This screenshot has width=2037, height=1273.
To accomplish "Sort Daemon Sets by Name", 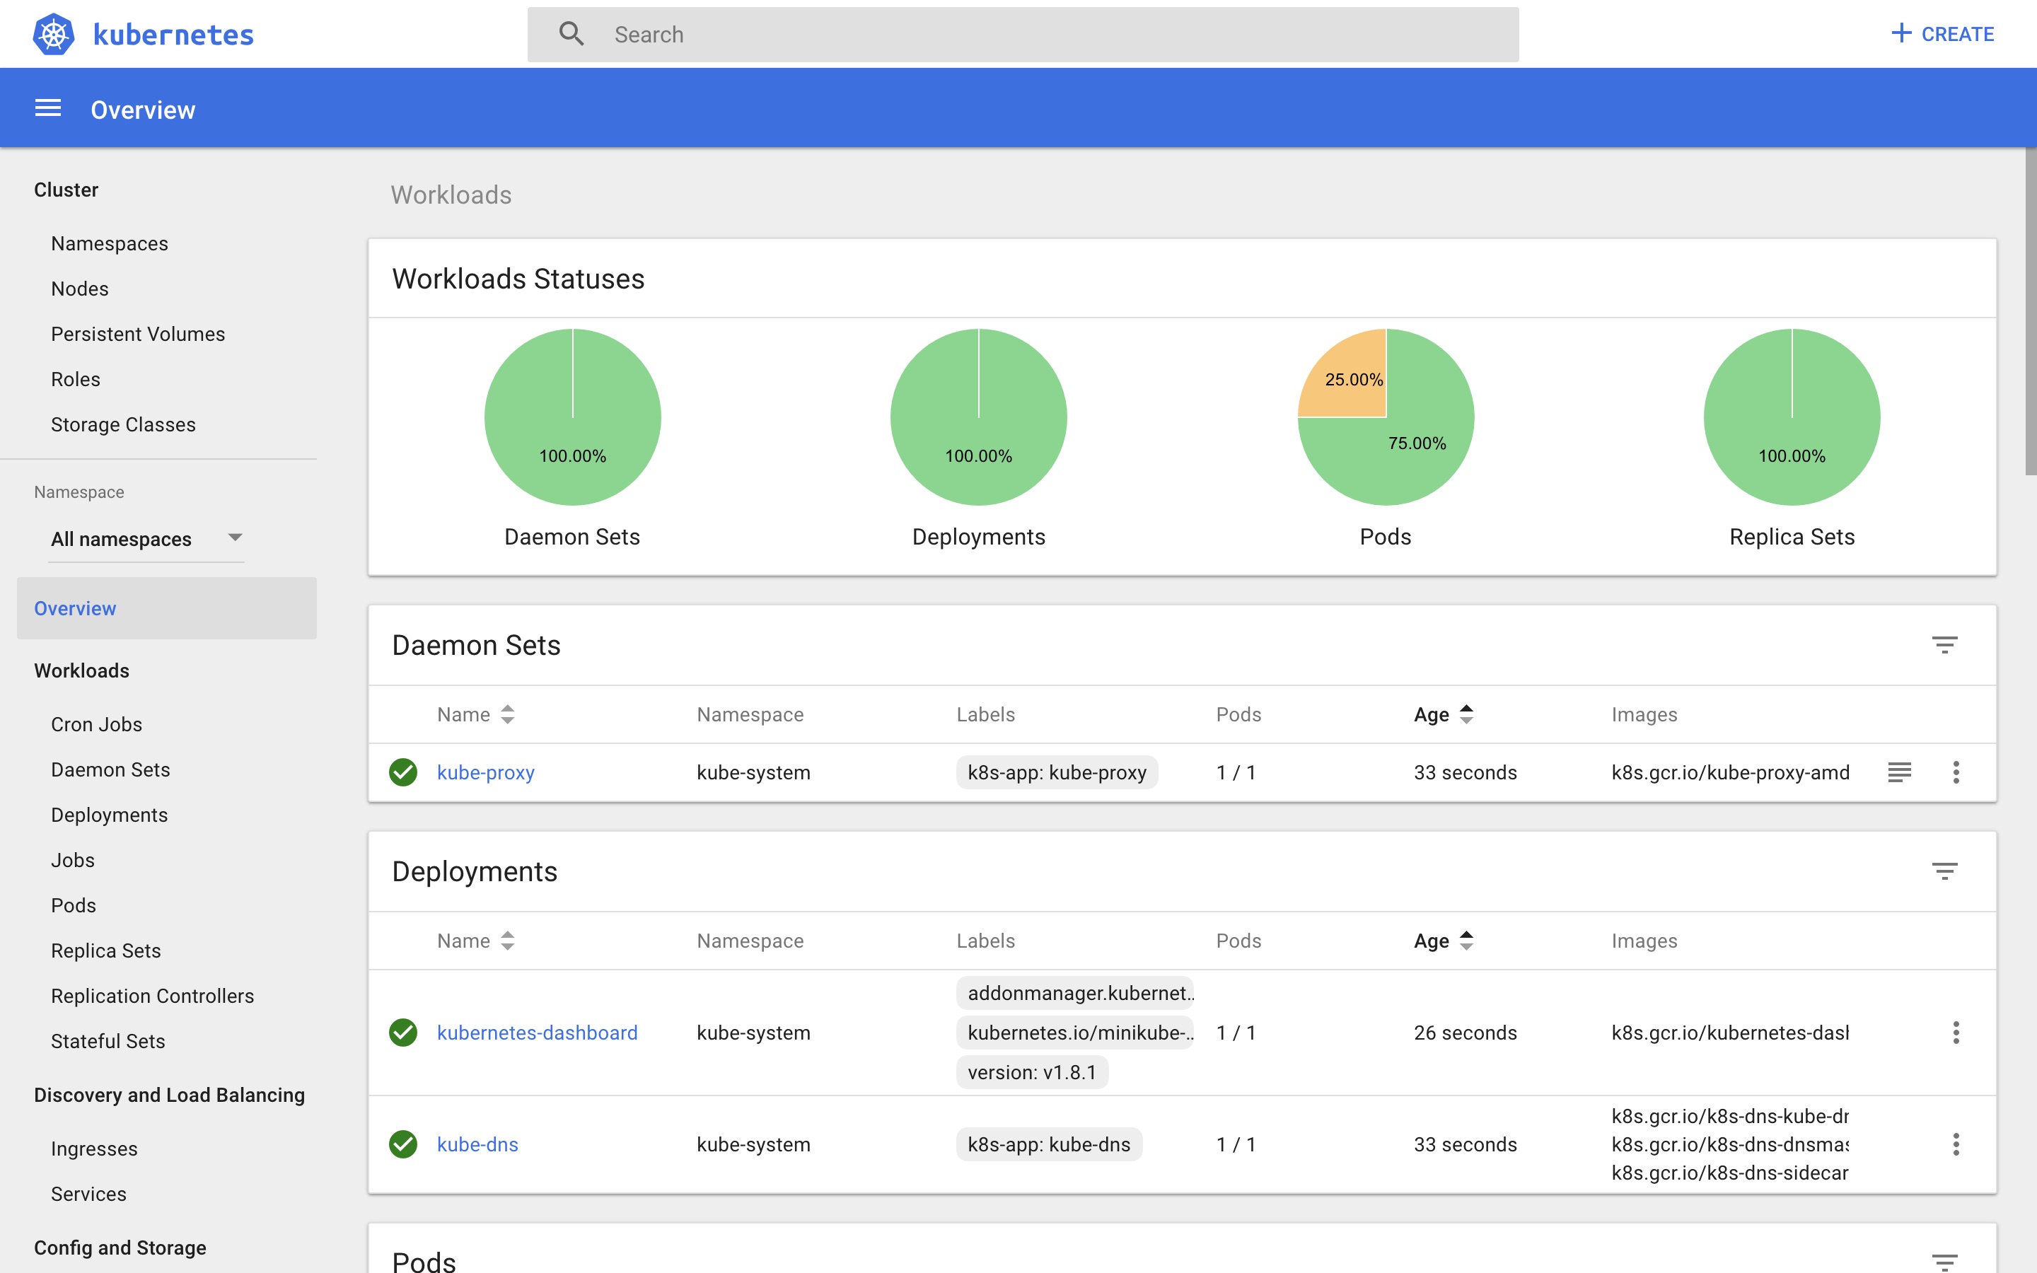I will [x=475, y=715].
